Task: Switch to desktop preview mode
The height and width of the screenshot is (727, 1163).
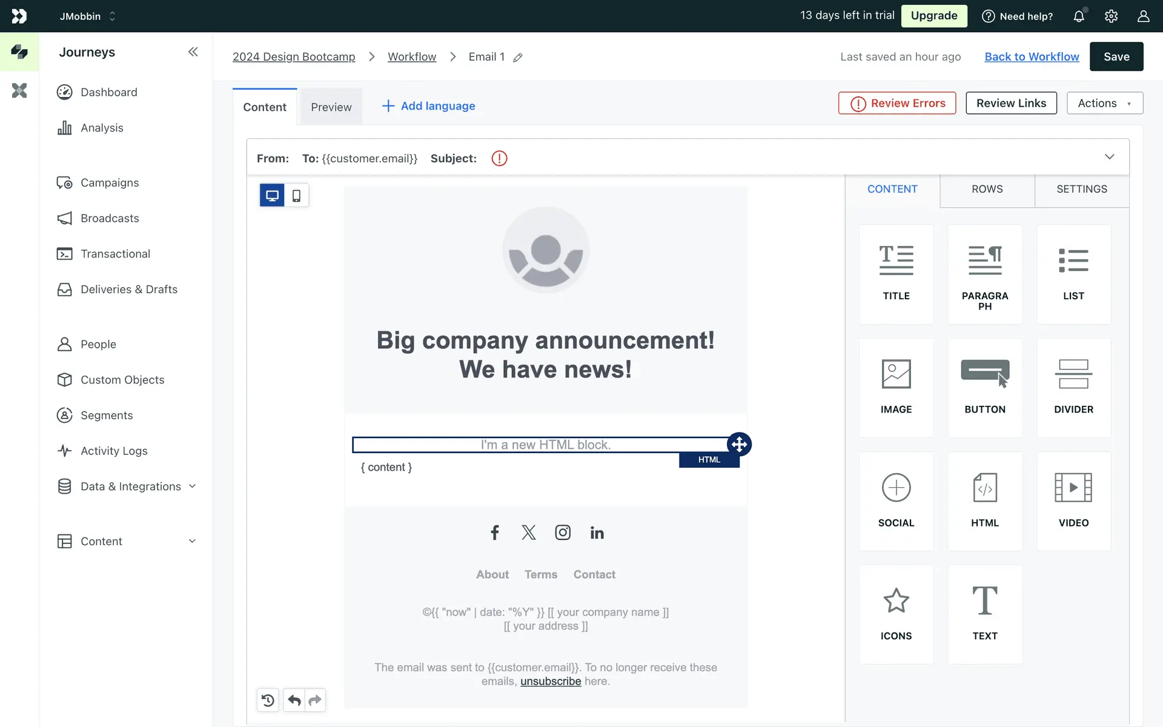Action: (x=272, y=196)
